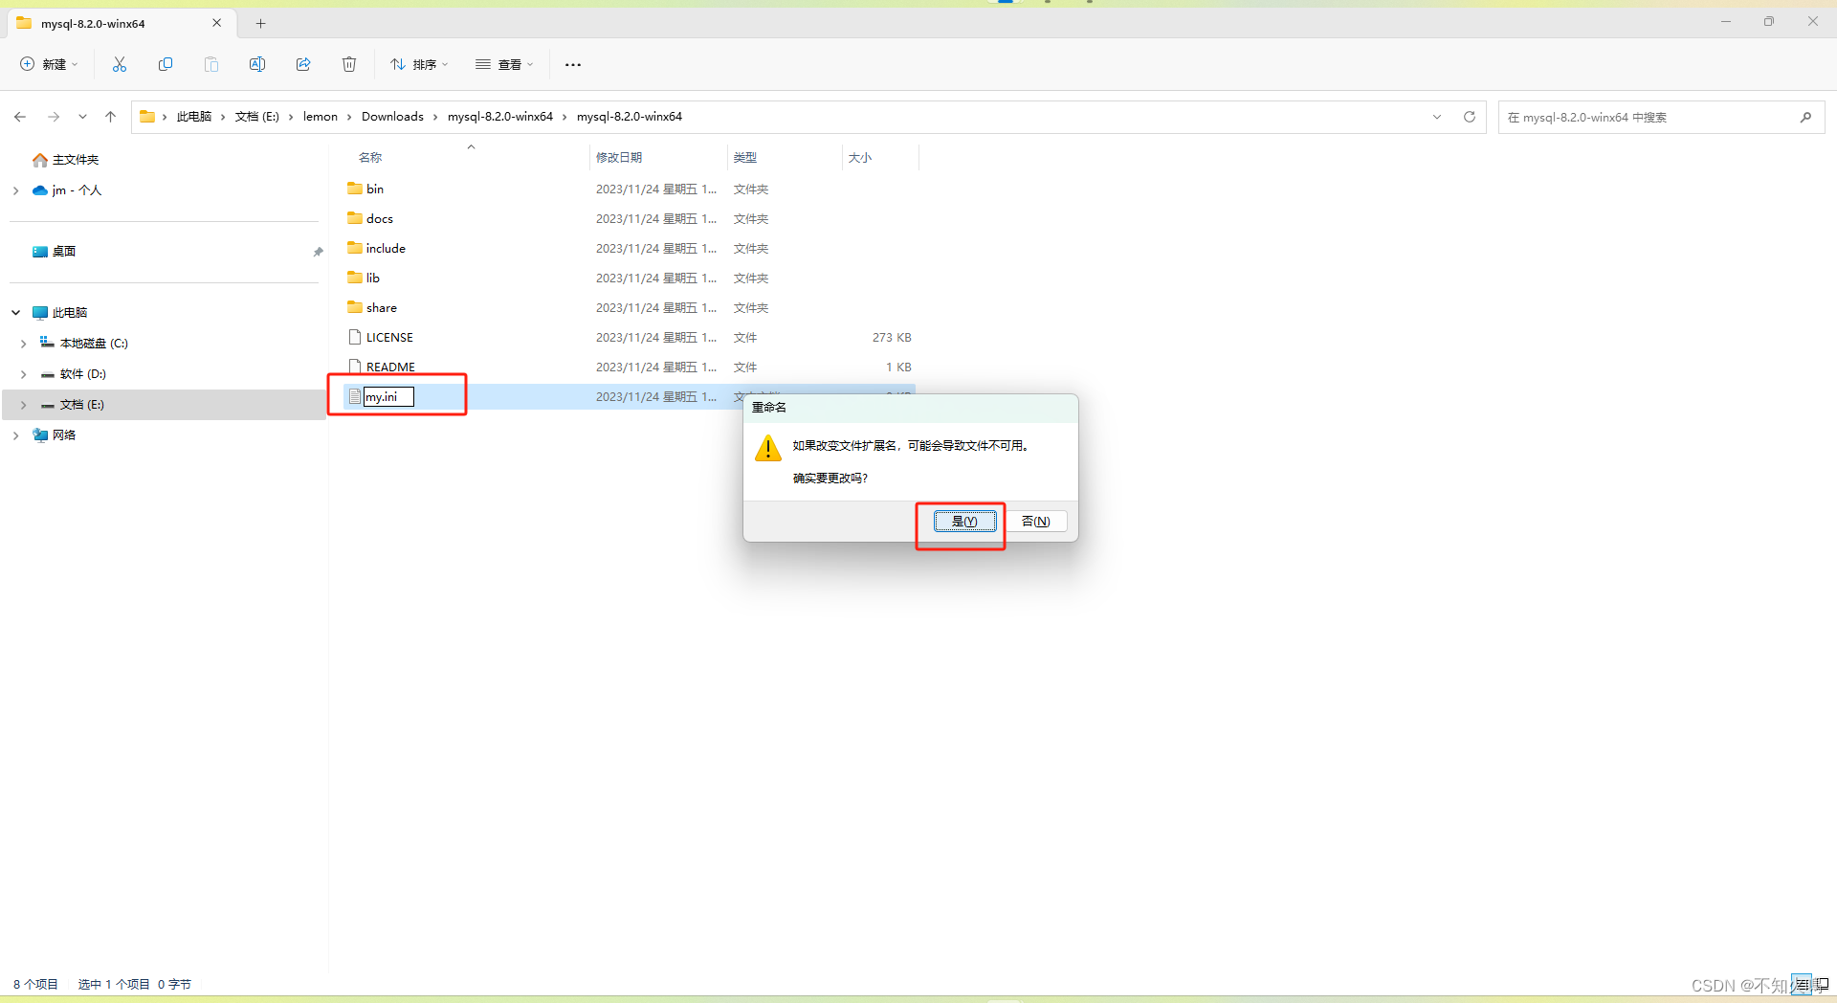1837x1003 pixels.
Task: Select the mysql-8.2.0-winx64 tab
Action: click(120, 23)
